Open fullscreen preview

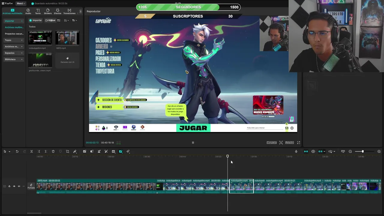coord(298,142)
